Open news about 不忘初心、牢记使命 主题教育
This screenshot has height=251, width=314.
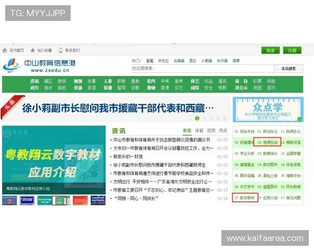[163, 190]
